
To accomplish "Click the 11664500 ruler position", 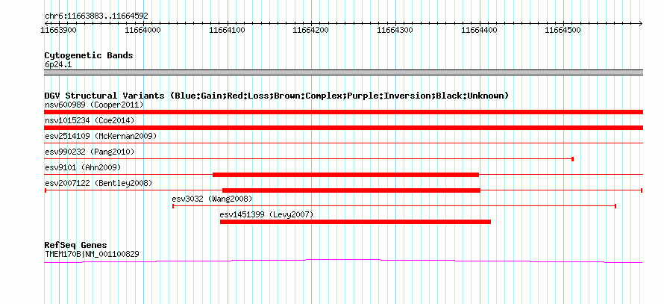I will click(x=563, y=30).
